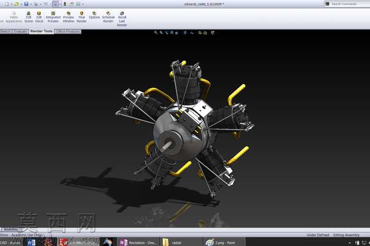
Task: Click View Settings in view toolbar
Action: 212,33
